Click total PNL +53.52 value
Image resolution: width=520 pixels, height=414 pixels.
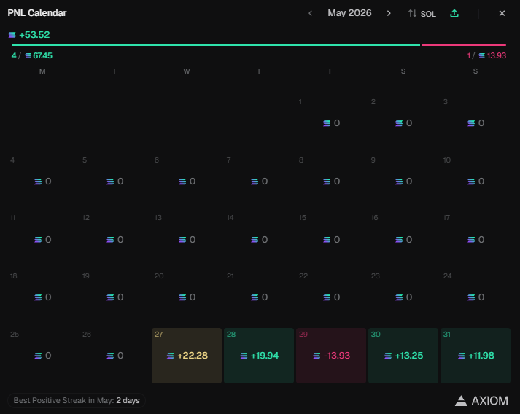[34, 35]
